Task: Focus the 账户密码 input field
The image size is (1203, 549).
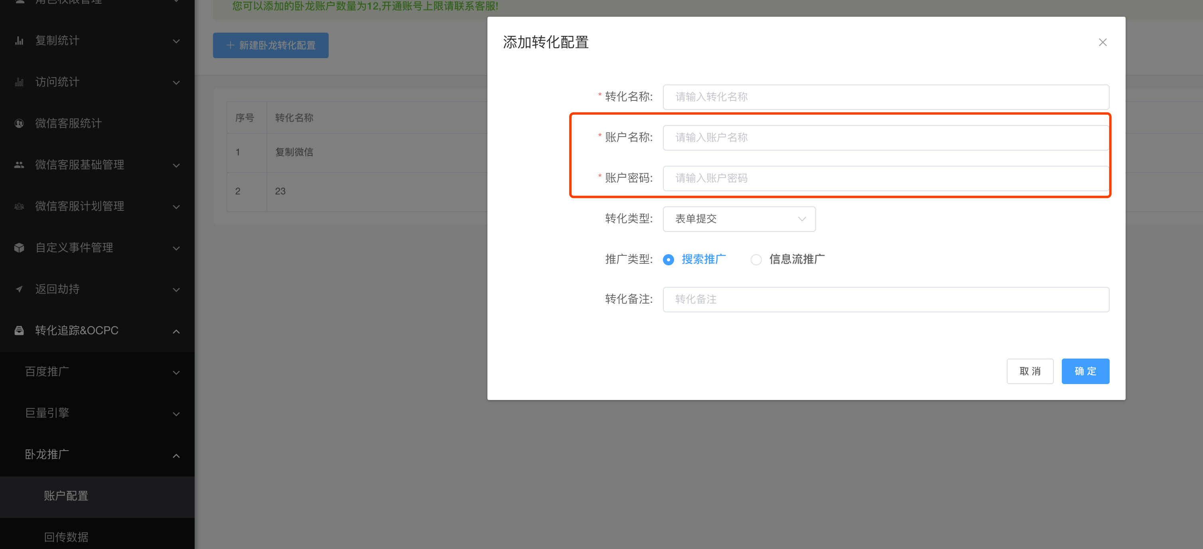Action: (x=886, y=178)
